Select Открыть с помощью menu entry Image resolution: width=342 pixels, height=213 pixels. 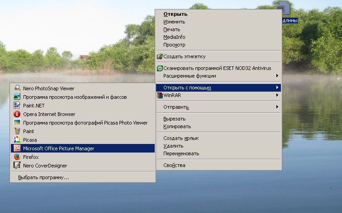218,88
